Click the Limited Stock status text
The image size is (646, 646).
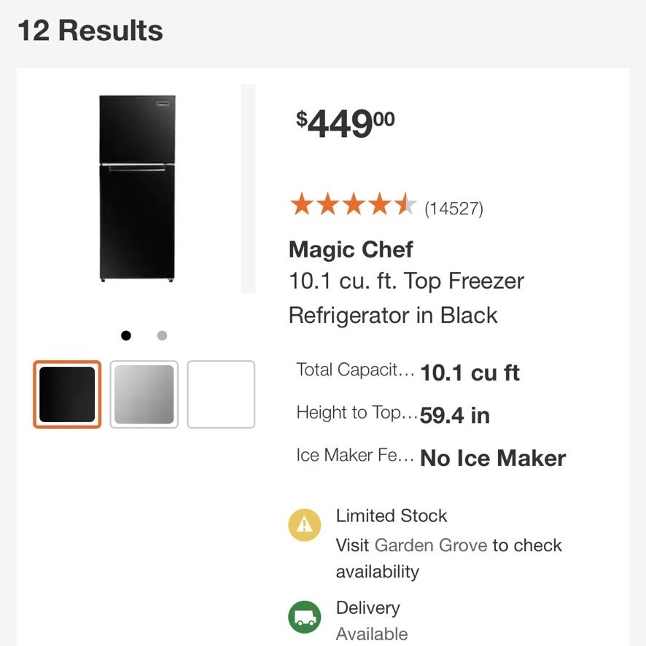coord(392,515)
